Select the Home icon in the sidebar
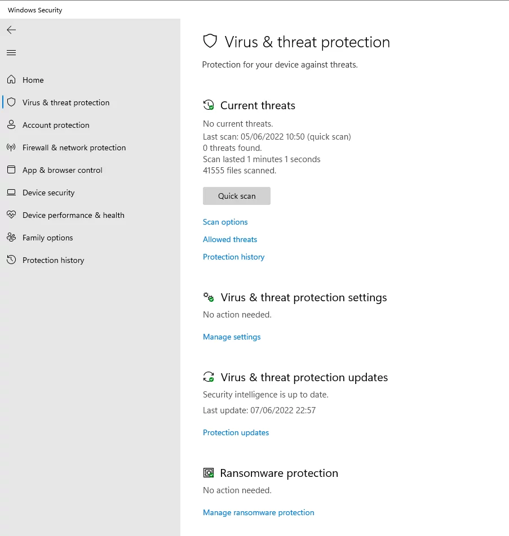 (11, 80)
